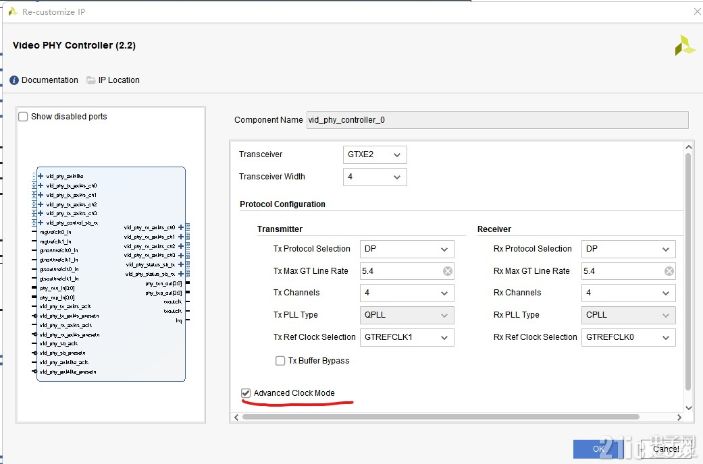The image size is (703, 464).
Task: Select the vid_phy_sb_aclk port label
Action: pyautogui.click(x=59, y=343)
